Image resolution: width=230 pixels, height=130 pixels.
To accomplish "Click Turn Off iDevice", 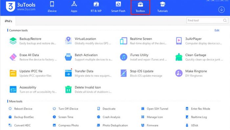I will pos(65,109).
